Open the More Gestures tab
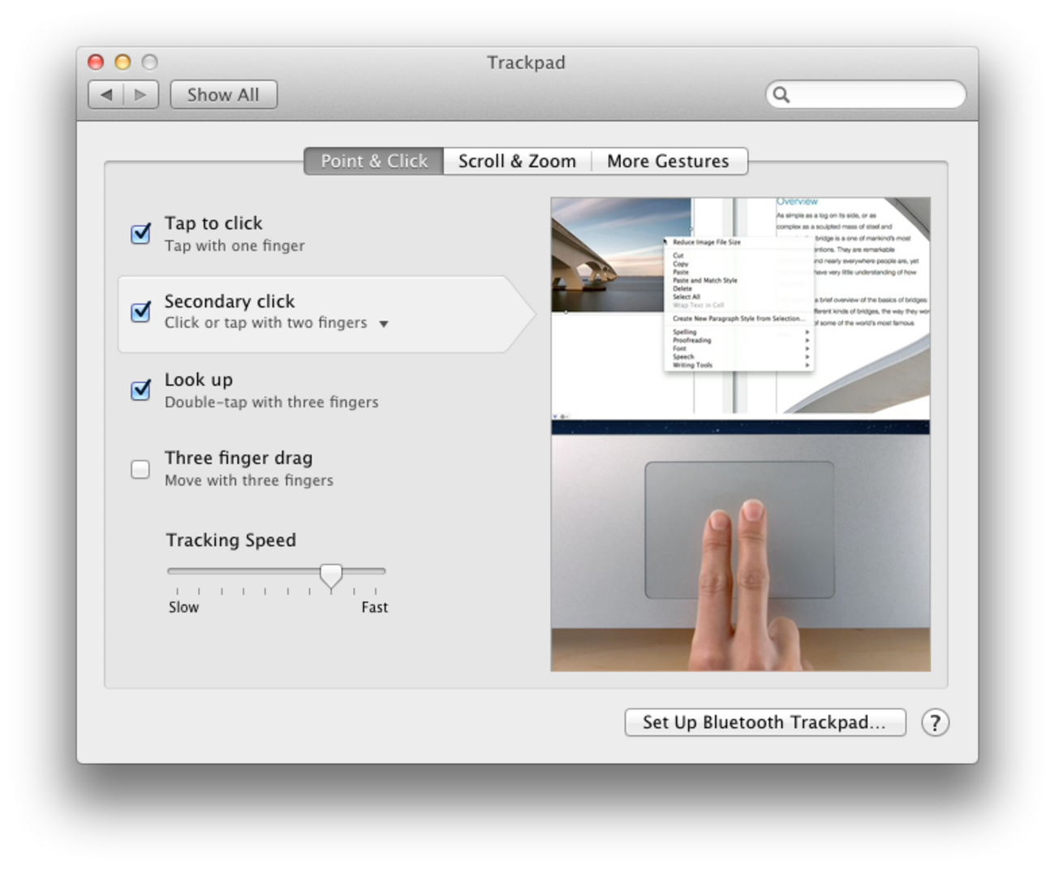Viewport: 1055px width, 870px height. coord(669,161)
